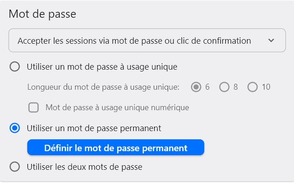Enable the numeric one-time password checkbox
This screenshot has width=294, height=183.
point(33,108)
